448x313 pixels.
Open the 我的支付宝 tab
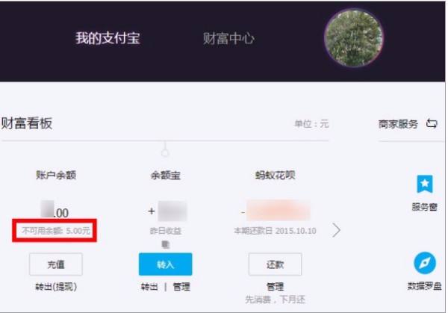(x=108, y=38)
